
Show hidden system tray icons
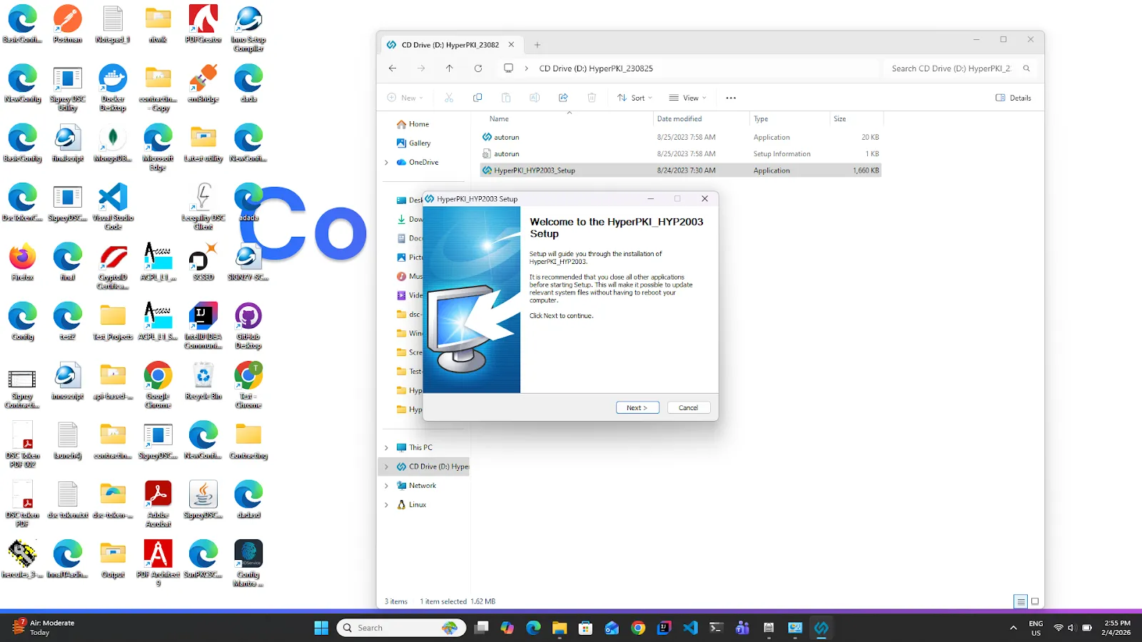tap(1013, 628)
